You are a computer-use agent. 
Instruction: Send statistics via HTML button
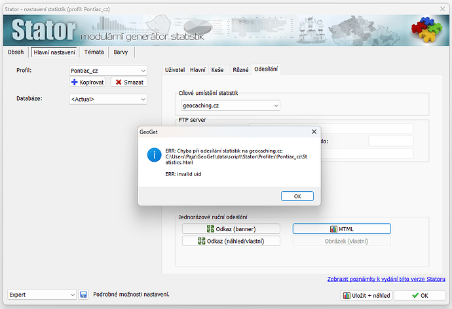point(341,229)
